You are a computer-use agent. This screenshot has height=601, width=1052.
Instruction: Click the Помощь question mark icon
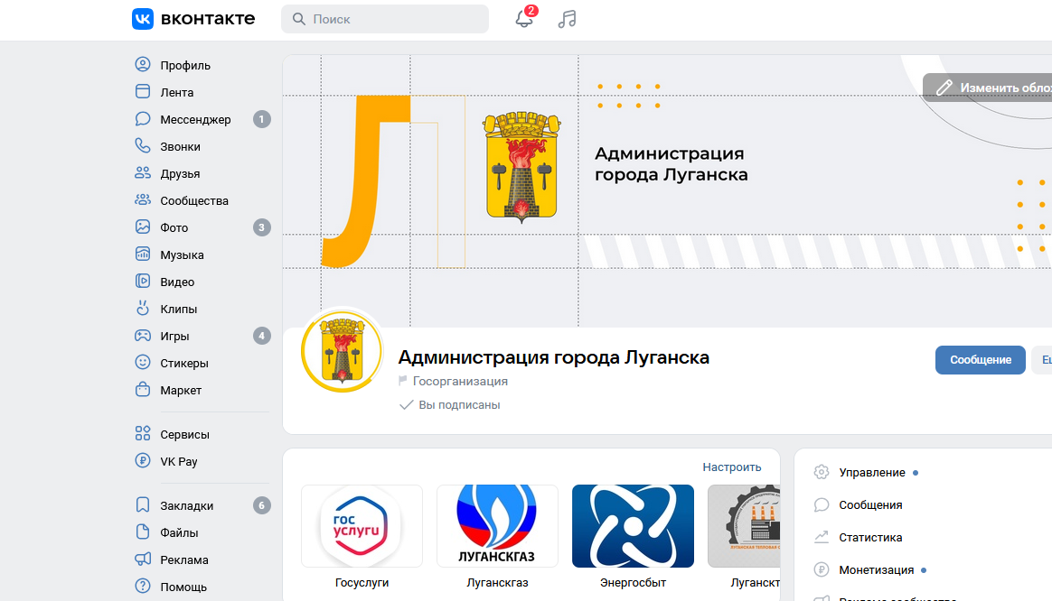(x=143, y=587)
